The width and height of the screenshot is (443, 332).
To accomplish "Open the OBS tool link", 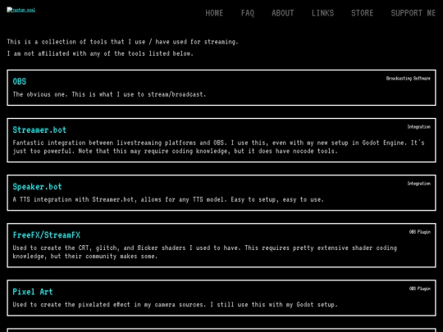I will (x=20, y=82).
